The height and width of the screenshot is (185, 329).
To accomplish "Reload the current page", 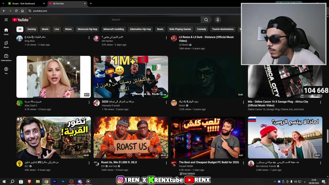I will coord(16,11).
